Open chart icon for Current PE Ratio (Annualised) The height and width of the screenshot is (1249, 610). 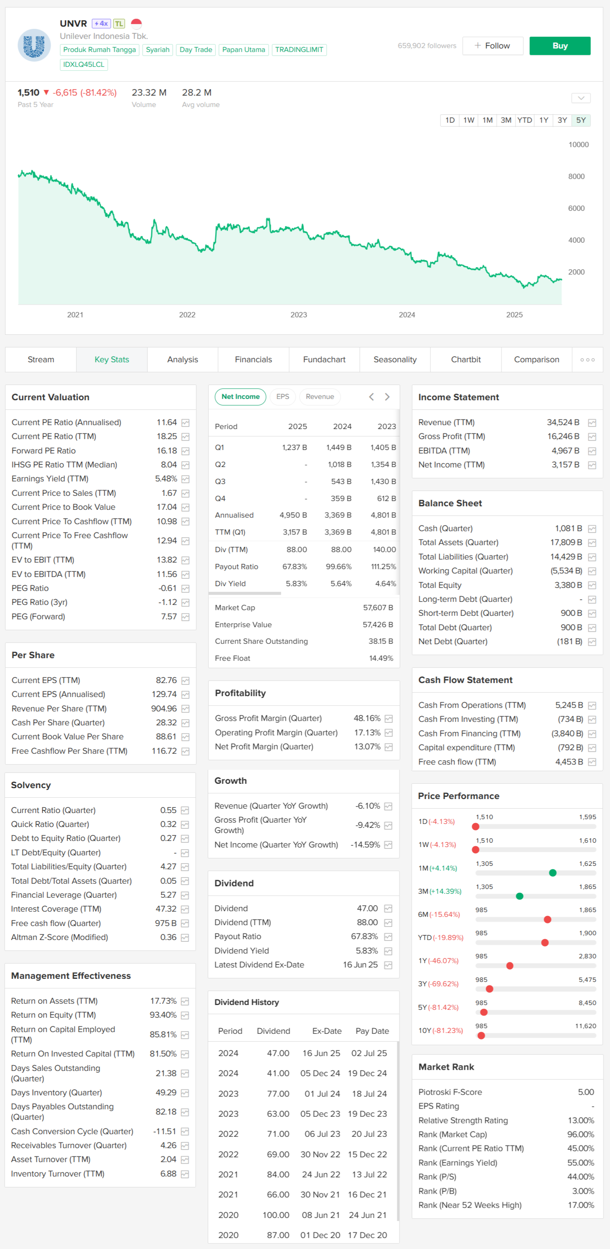pos(185,422)
